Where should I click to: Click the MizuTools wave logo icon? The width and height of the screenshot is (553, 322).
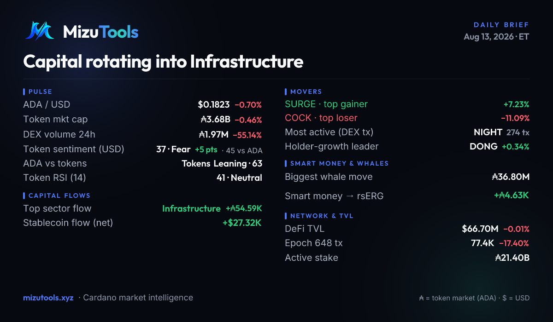40,31
